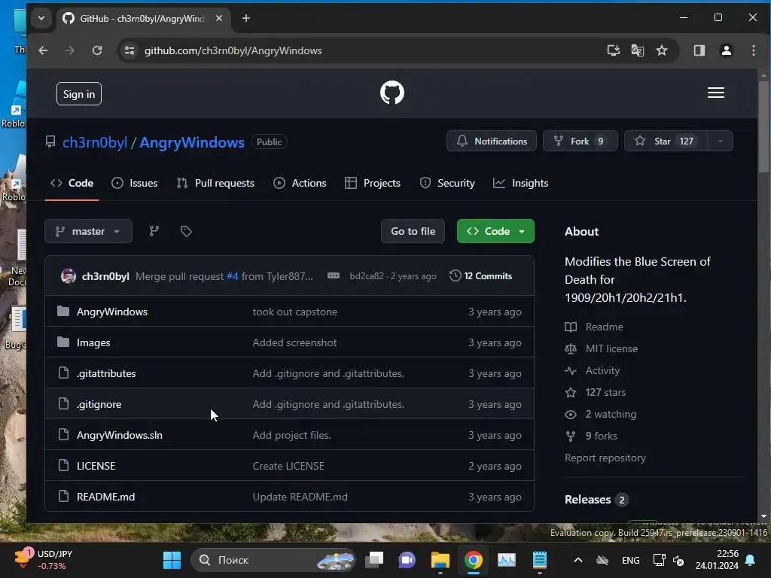Screen dimensions: 771x578
Task: Open pull request #4 link
Action: click(232, 276)
